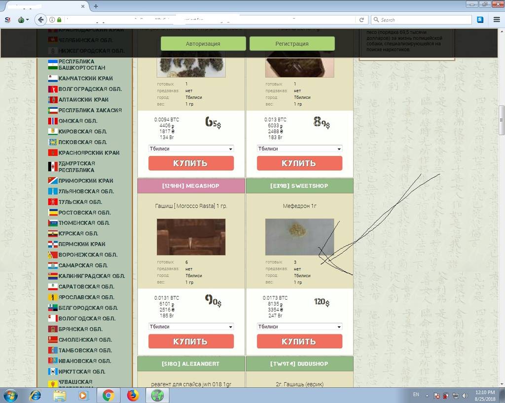Viewport: 505px width, 403px height.
Task: Go back to the previous page
Action: (x=40, y=20)
